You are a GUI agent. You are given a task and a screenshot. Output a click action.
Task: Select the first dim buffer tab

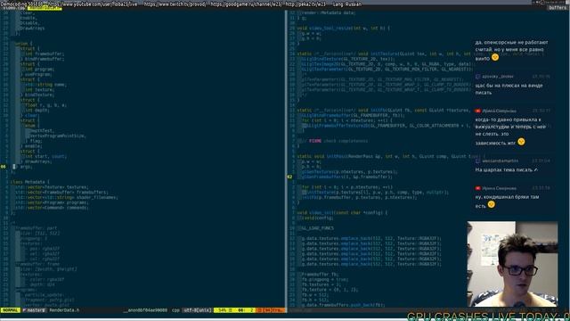[14, 8]
